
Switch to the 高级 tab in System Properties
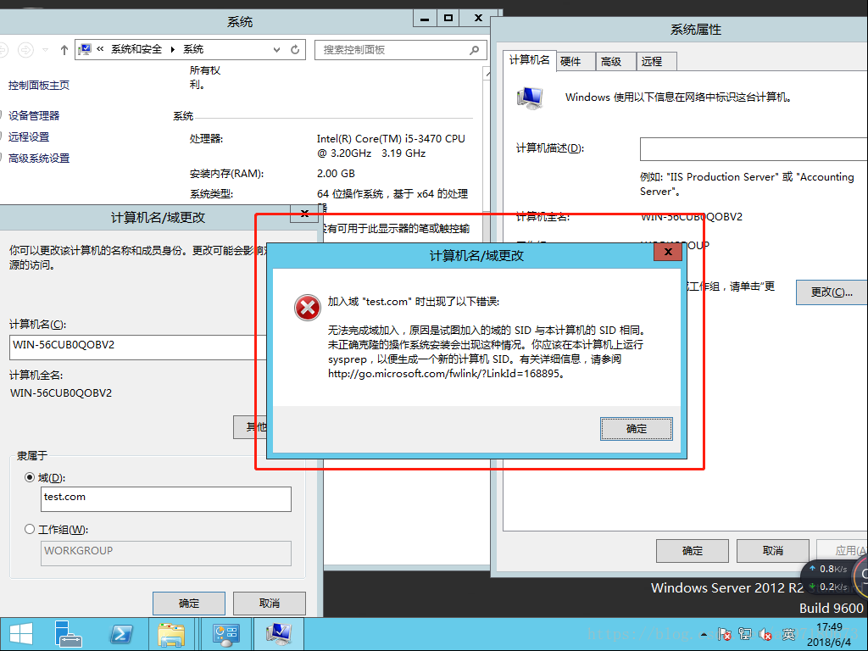(x=615, y=61)
